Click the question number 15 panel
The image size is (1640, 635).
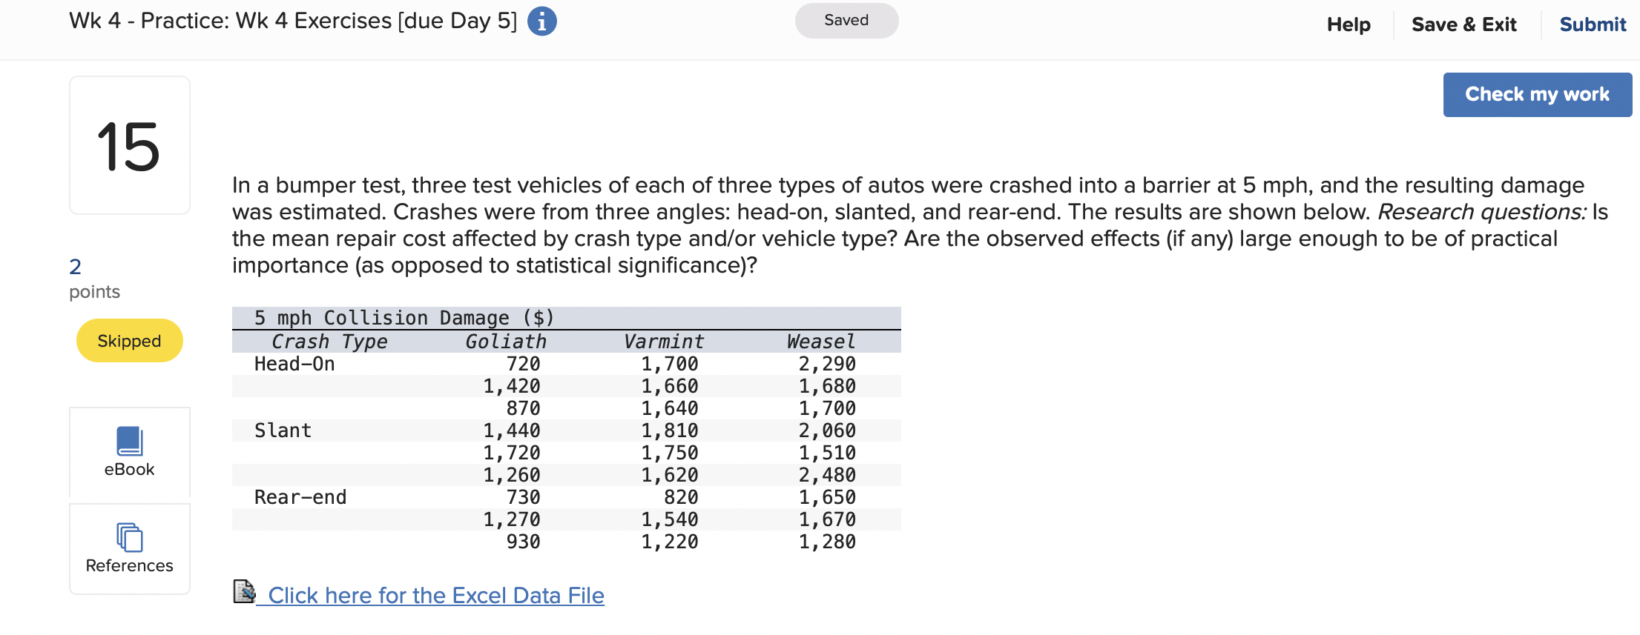click(x=129, y=144)
